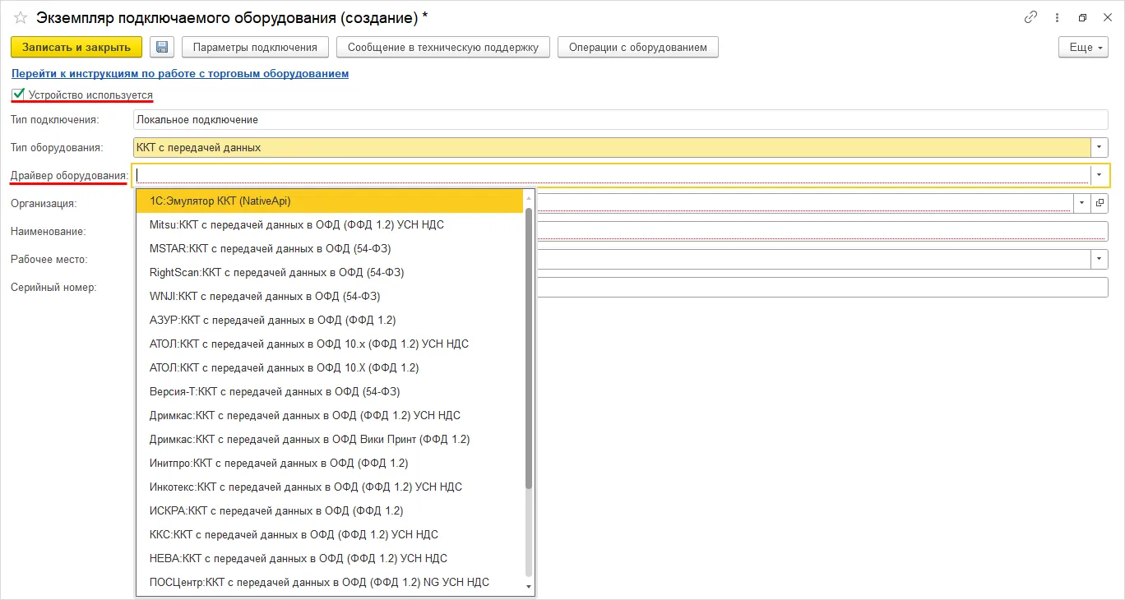Select АТОЛ ОФД 10.X (ФФД 1.2) without УСН

[x=331, y=367]
